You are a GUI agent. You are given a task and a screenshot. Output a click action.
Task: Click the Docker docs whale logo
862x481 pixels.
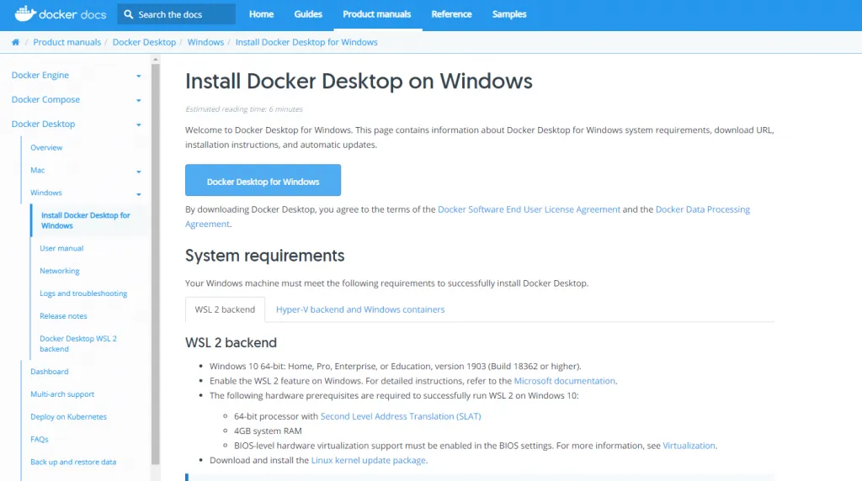pyautogui.click(x=25, y=14)
